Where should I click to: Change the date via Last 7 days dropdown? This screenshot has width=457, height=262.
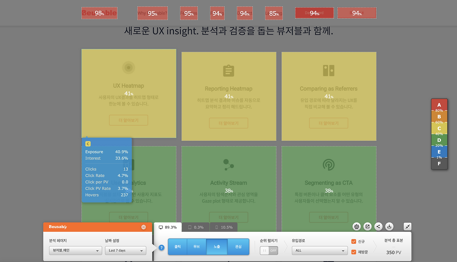click(x=125, y=250)
